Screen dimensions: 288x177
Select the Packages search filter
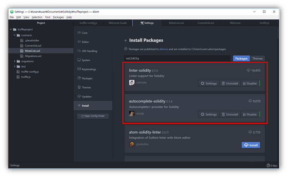click(x=241, y=59)
